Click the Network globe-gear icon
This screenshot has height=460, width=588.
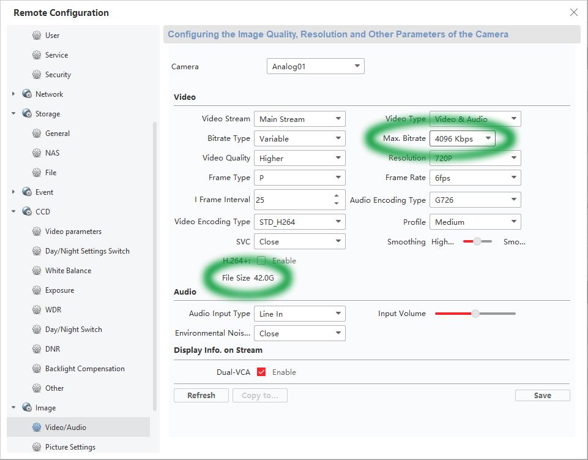pyautogui.click(x=27, y=94)
